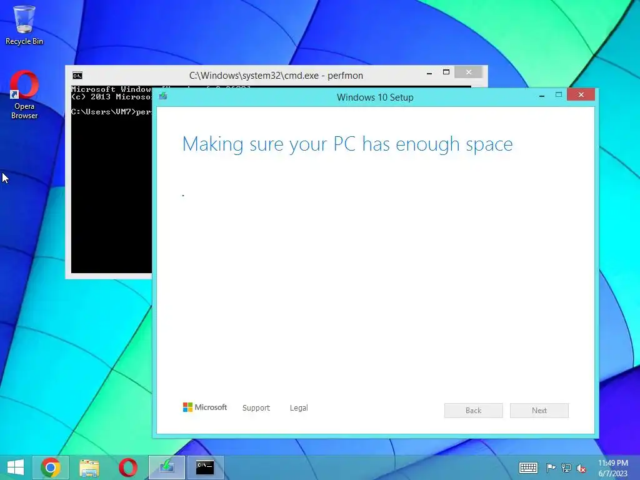Launch Opera from the taskbar
The image size is (640, 480).
(x=127, y=467)
